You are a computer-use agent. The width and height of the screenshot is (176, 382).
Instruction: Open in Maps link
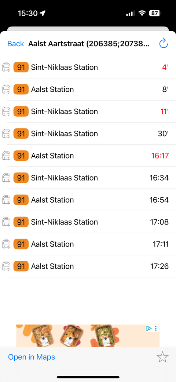coord(32,357)
